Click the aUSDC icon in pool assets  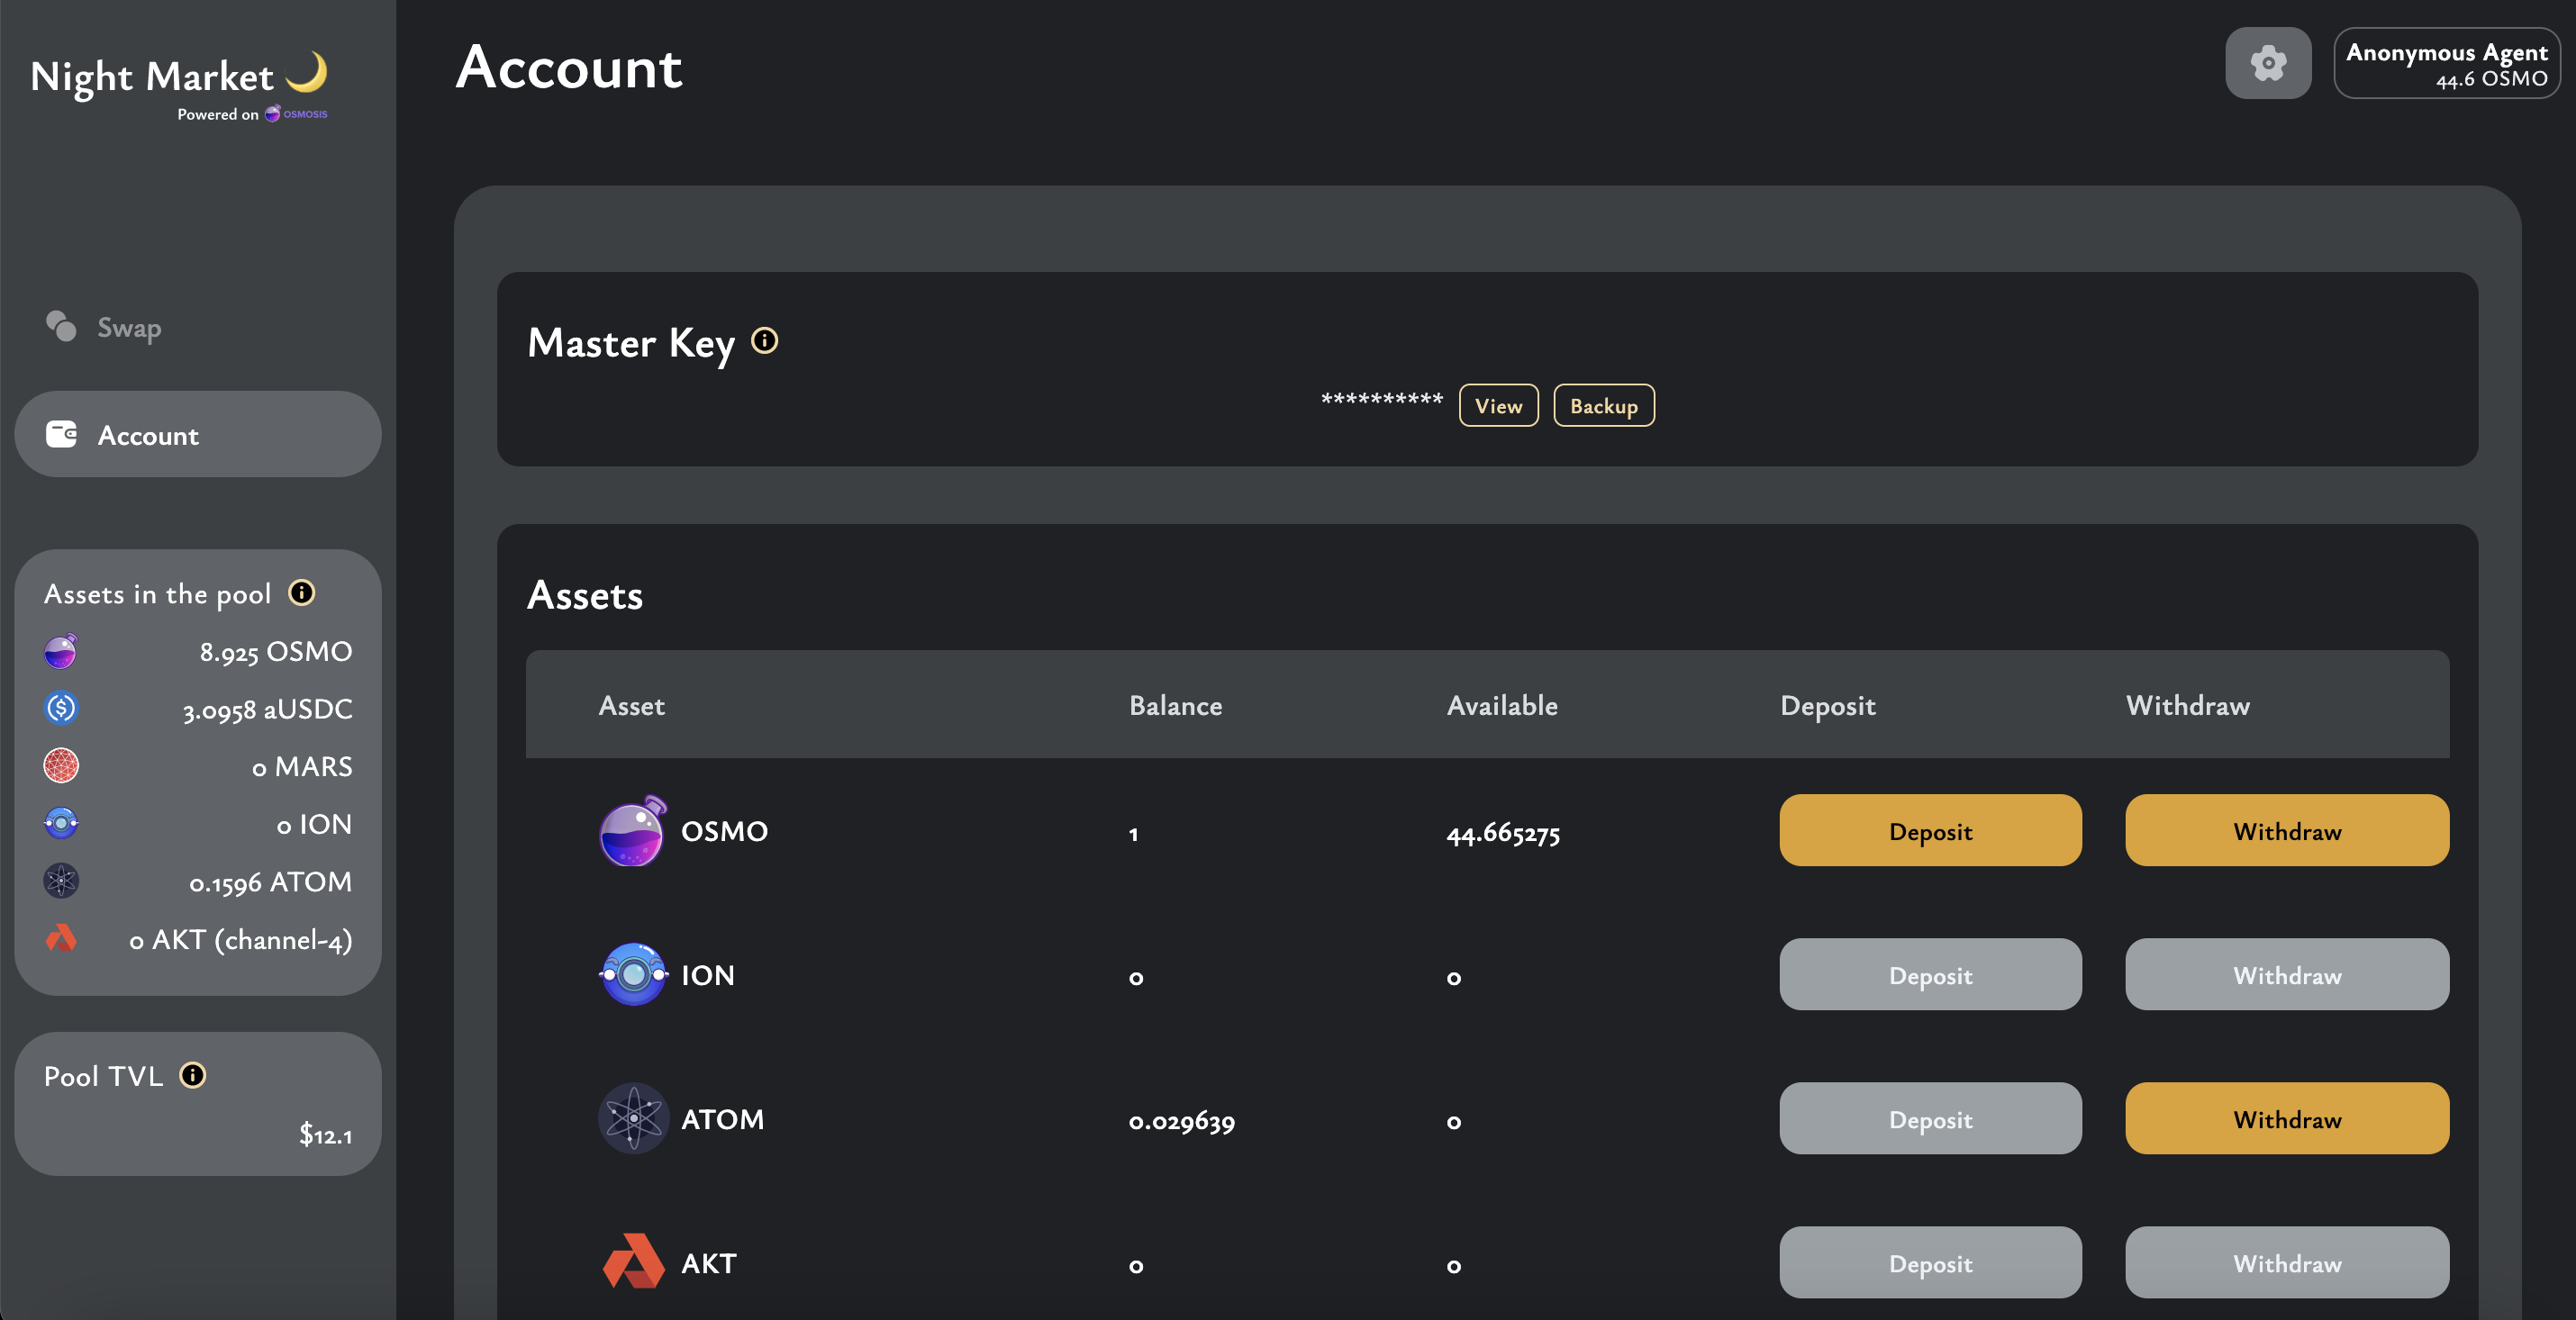(61, 708)
